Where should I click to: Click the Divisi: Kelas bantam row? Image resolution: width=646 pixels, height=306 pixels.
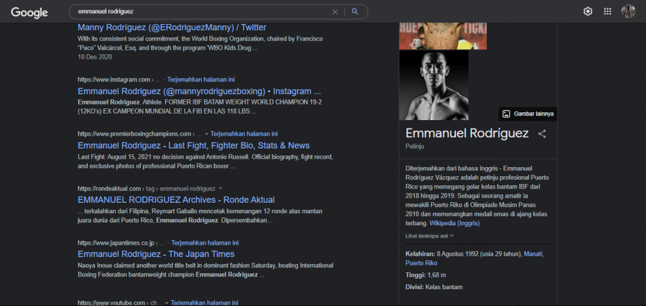[x=434, y=287]
